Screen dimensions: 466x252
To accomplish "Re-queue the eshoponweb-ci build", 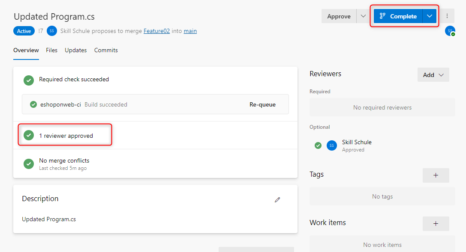I will (262, 104).
